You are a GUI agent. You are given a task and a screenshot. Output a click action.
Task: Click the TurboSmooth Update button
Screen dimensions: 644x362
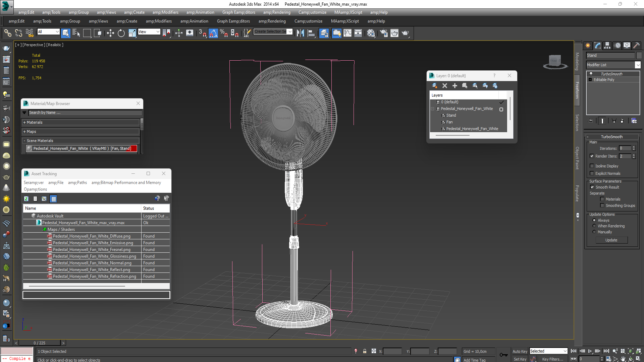pos(611,240)
